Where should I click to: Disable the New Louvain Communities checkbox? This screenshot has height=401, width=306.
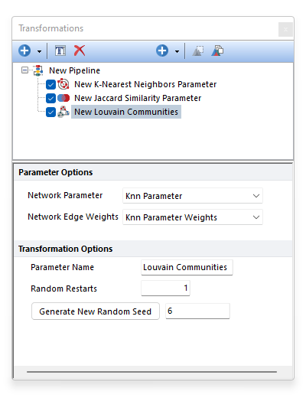pyautogui.click(x=50, y=112)
